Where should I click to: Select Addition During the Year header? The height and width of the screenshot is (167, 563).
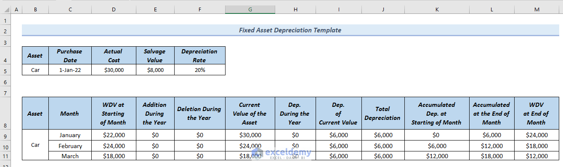(x=155, y=114)
